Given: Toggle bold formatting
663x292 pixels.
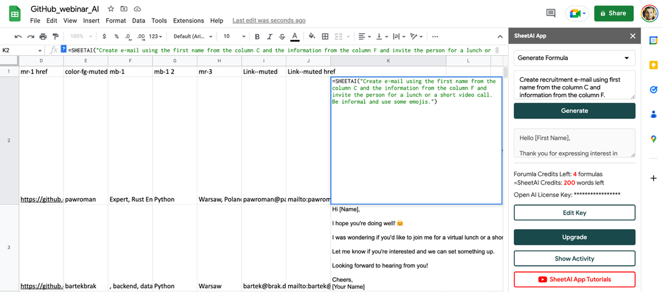Looking at the screenshot, I should coord(257,36).
